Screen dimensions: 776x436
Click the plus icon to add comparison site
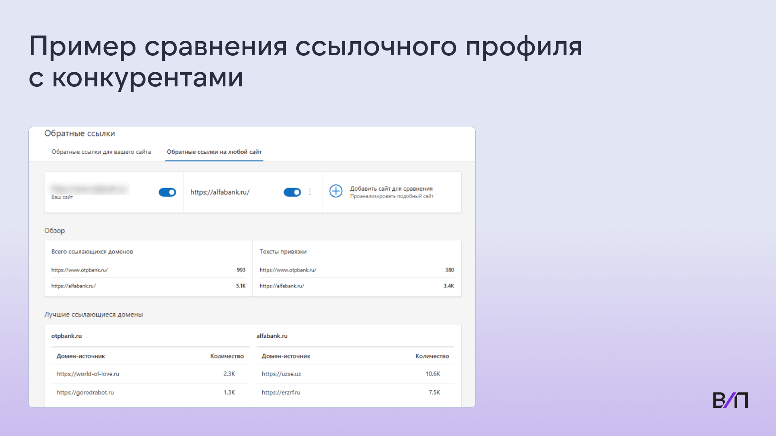pyautogui.click(x=336, y=191)
